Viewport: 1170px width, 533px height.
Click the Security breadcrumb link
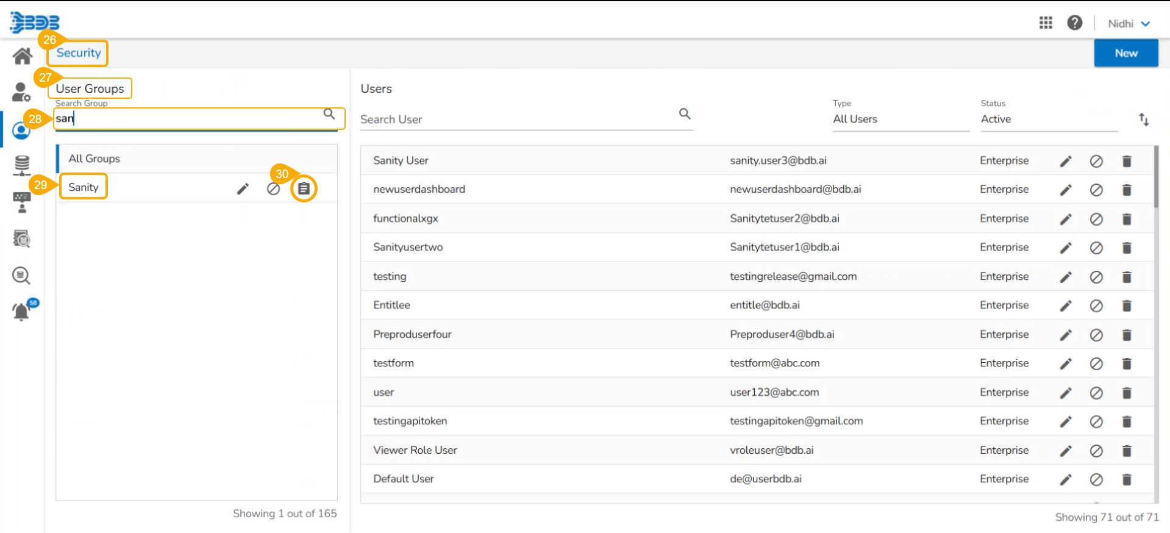(79, 53)
